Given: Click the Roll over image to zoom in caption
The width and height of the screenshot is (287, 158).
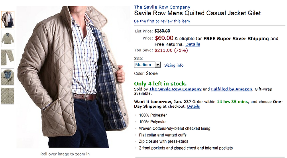Looking at the screenshot, I should coord(65,154).
